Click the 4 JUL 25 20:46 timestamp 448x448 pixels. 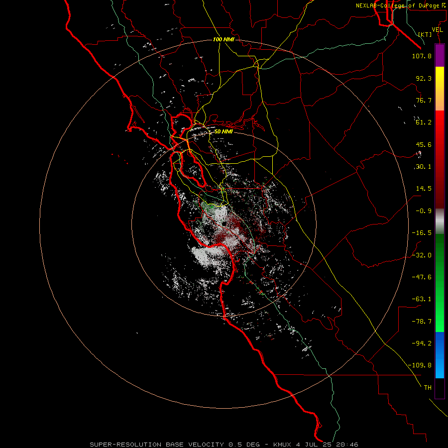pos(327,445)
